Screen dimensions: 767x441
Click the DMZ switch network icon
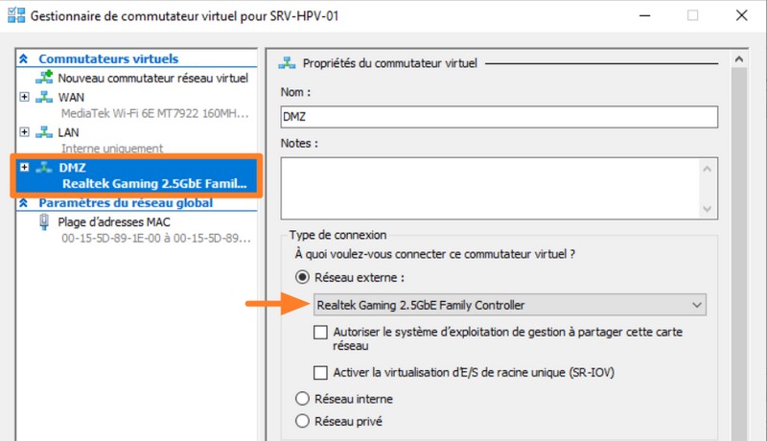44,168
